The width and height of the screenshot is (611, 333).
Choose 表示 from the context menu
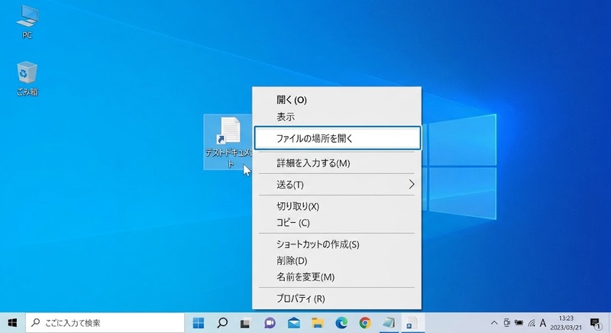point(337,117)
